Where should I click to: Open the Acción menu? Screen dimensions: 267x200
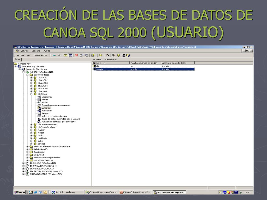(20, 55)
